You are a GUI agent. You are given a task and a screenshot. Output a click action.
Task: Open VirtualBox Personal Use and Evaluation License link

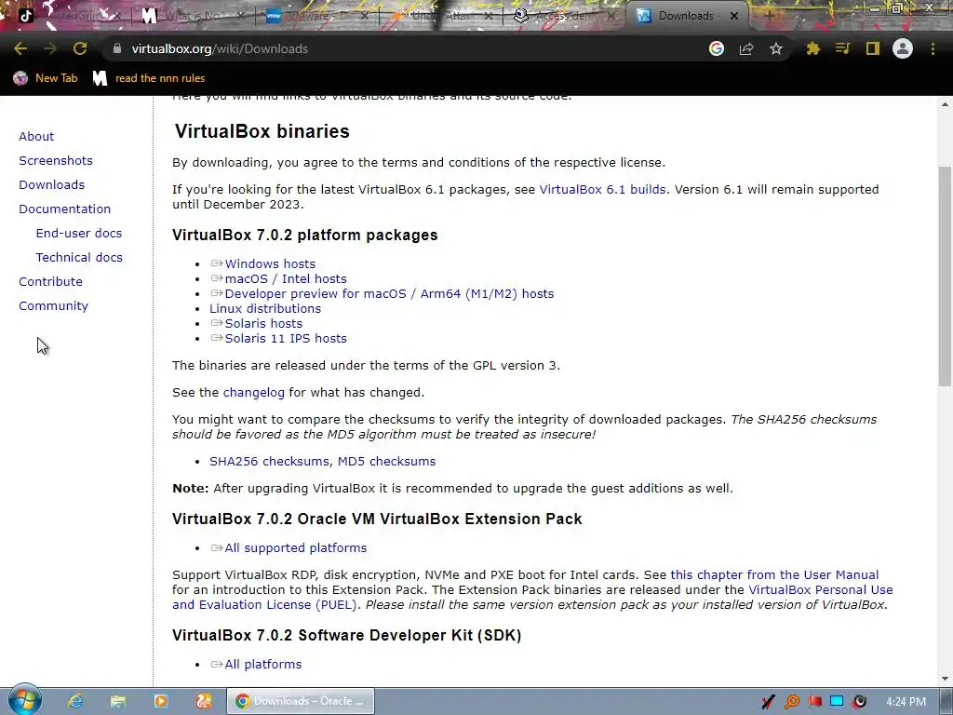click(x=532, y=597)
